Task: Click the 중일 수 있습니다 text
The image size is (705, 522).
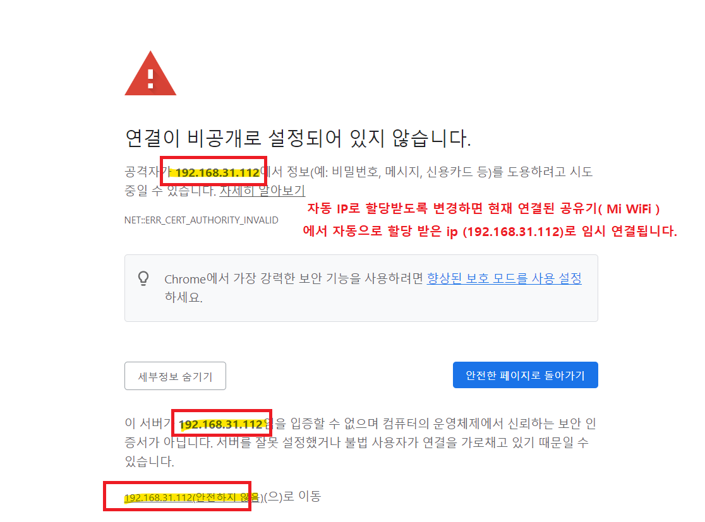Action: [x=171, y=191]
